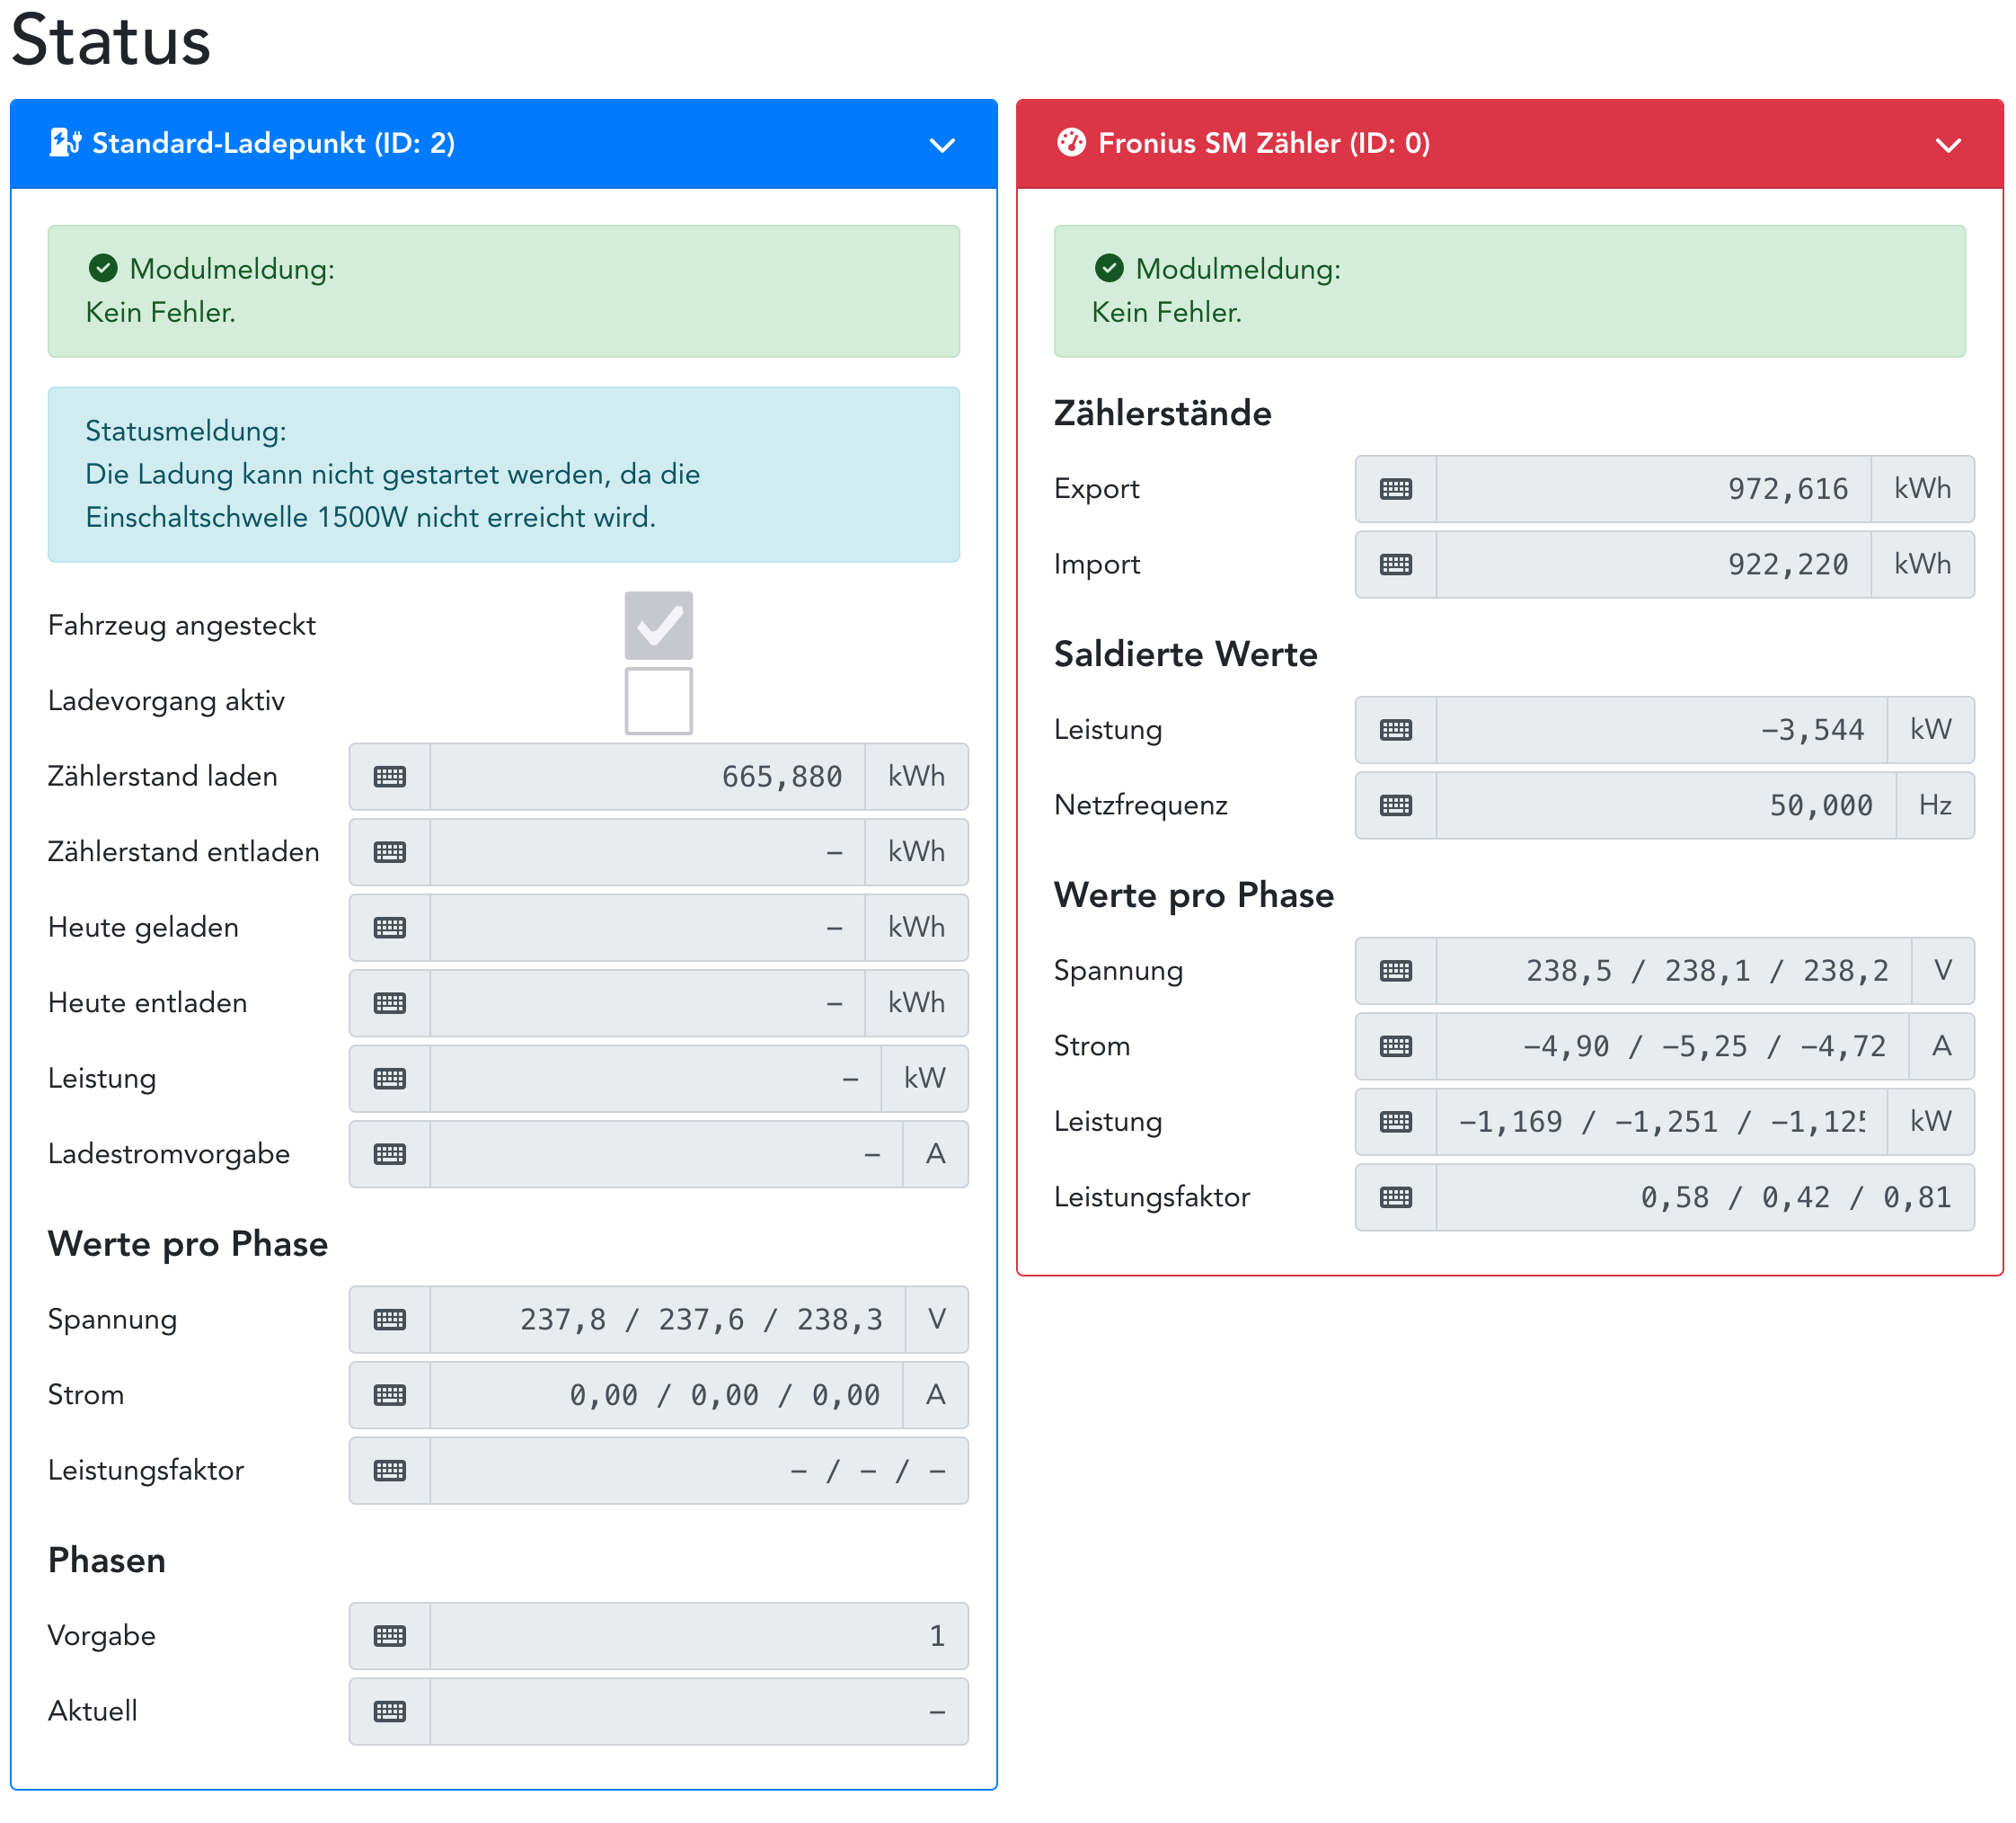Click keypad icon of the Vorgabe phases field
The width and height of the screenshot is (2016, 1823).
click(x=389, y=1636)
